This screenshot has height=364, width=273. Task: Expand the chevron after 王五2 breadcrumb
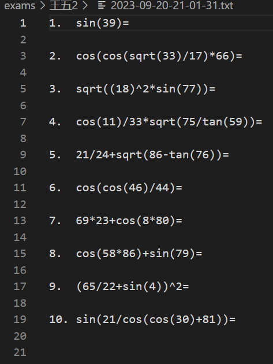point(85,5)
